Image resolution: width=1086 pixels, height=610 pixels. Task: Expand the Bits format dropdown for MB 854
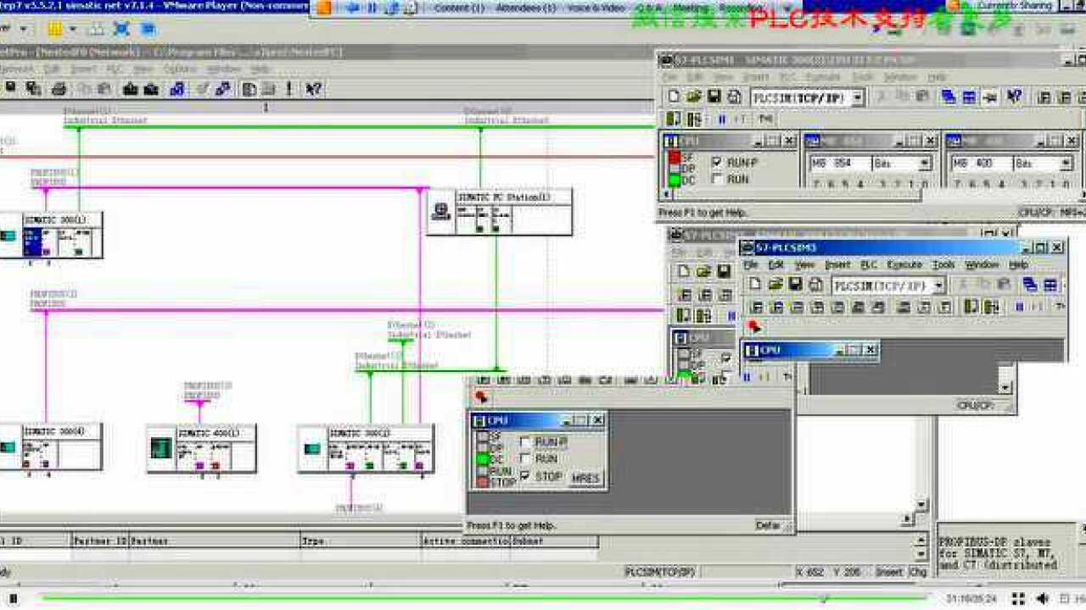click(x=924, y=164)
